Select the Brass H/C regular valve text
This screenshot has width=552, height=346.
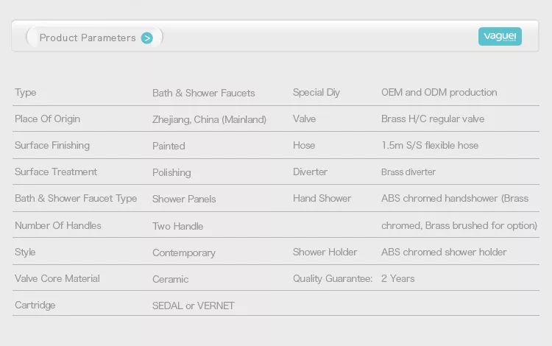pos(433,119)
